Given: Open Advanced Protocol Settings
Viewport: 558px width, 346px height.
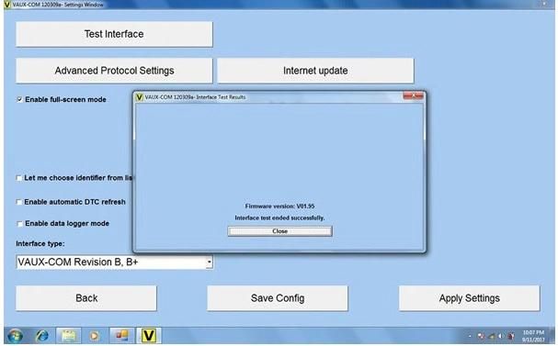Looking at the screenshot, I should click(x=114, y=71).
